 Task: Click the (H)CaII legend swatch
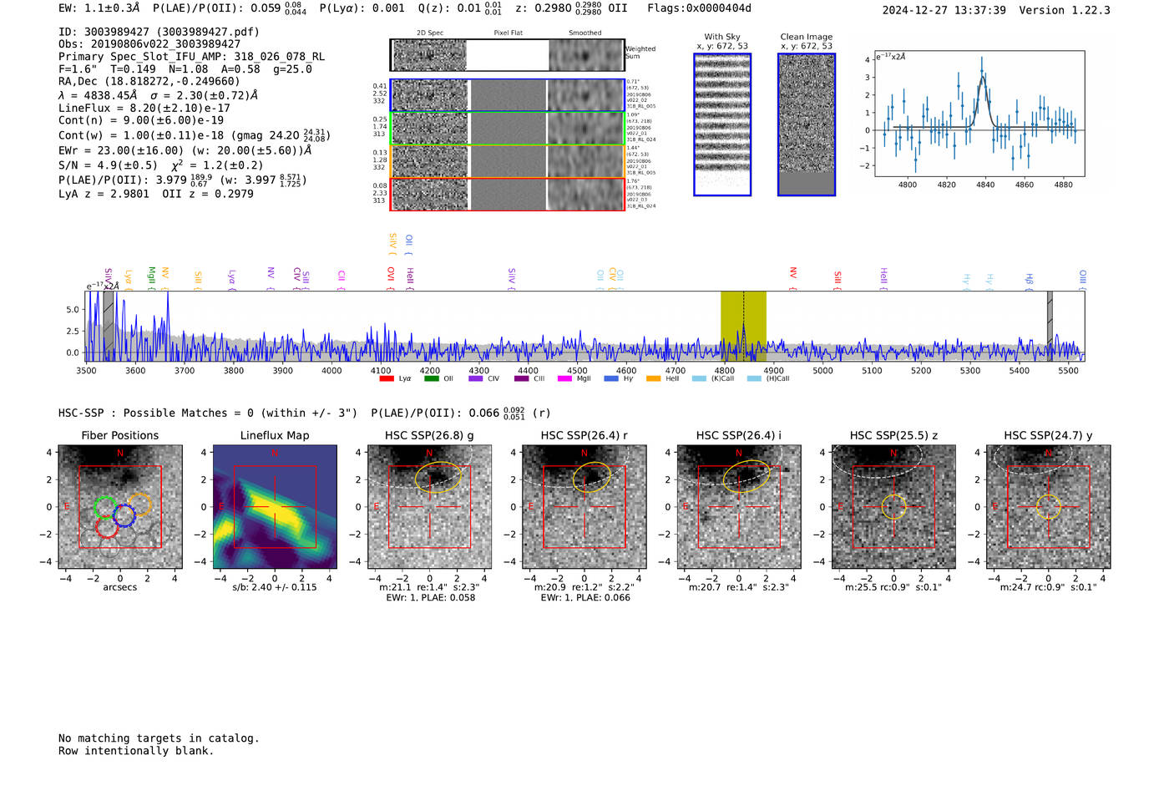(x=754, y=378)
